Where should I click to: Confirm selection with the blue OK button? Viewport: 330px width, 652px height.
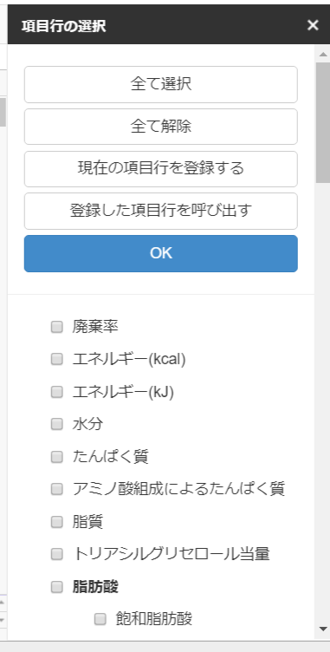click(161, 254)
